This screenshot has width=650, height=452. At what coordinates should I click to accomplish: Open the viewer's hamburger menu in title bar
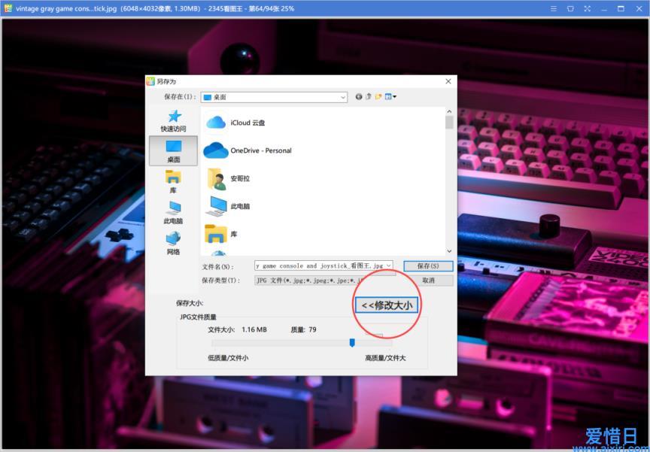point(553,9)
